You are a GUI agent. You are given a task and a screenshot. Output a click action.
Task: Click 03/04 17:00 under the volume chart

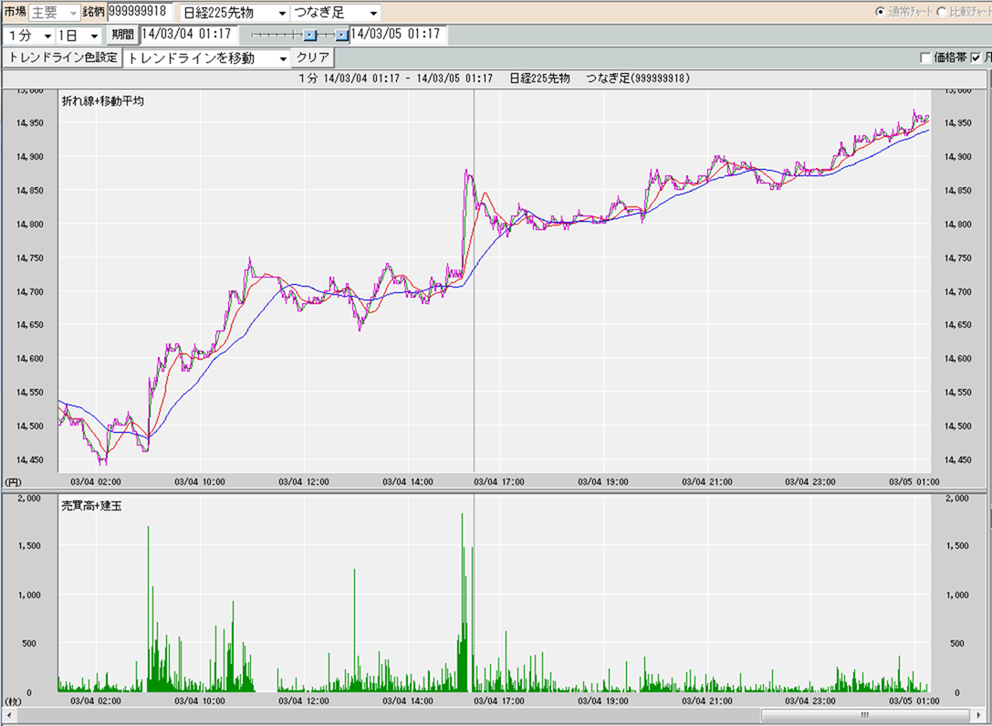(x=499, y=701)
